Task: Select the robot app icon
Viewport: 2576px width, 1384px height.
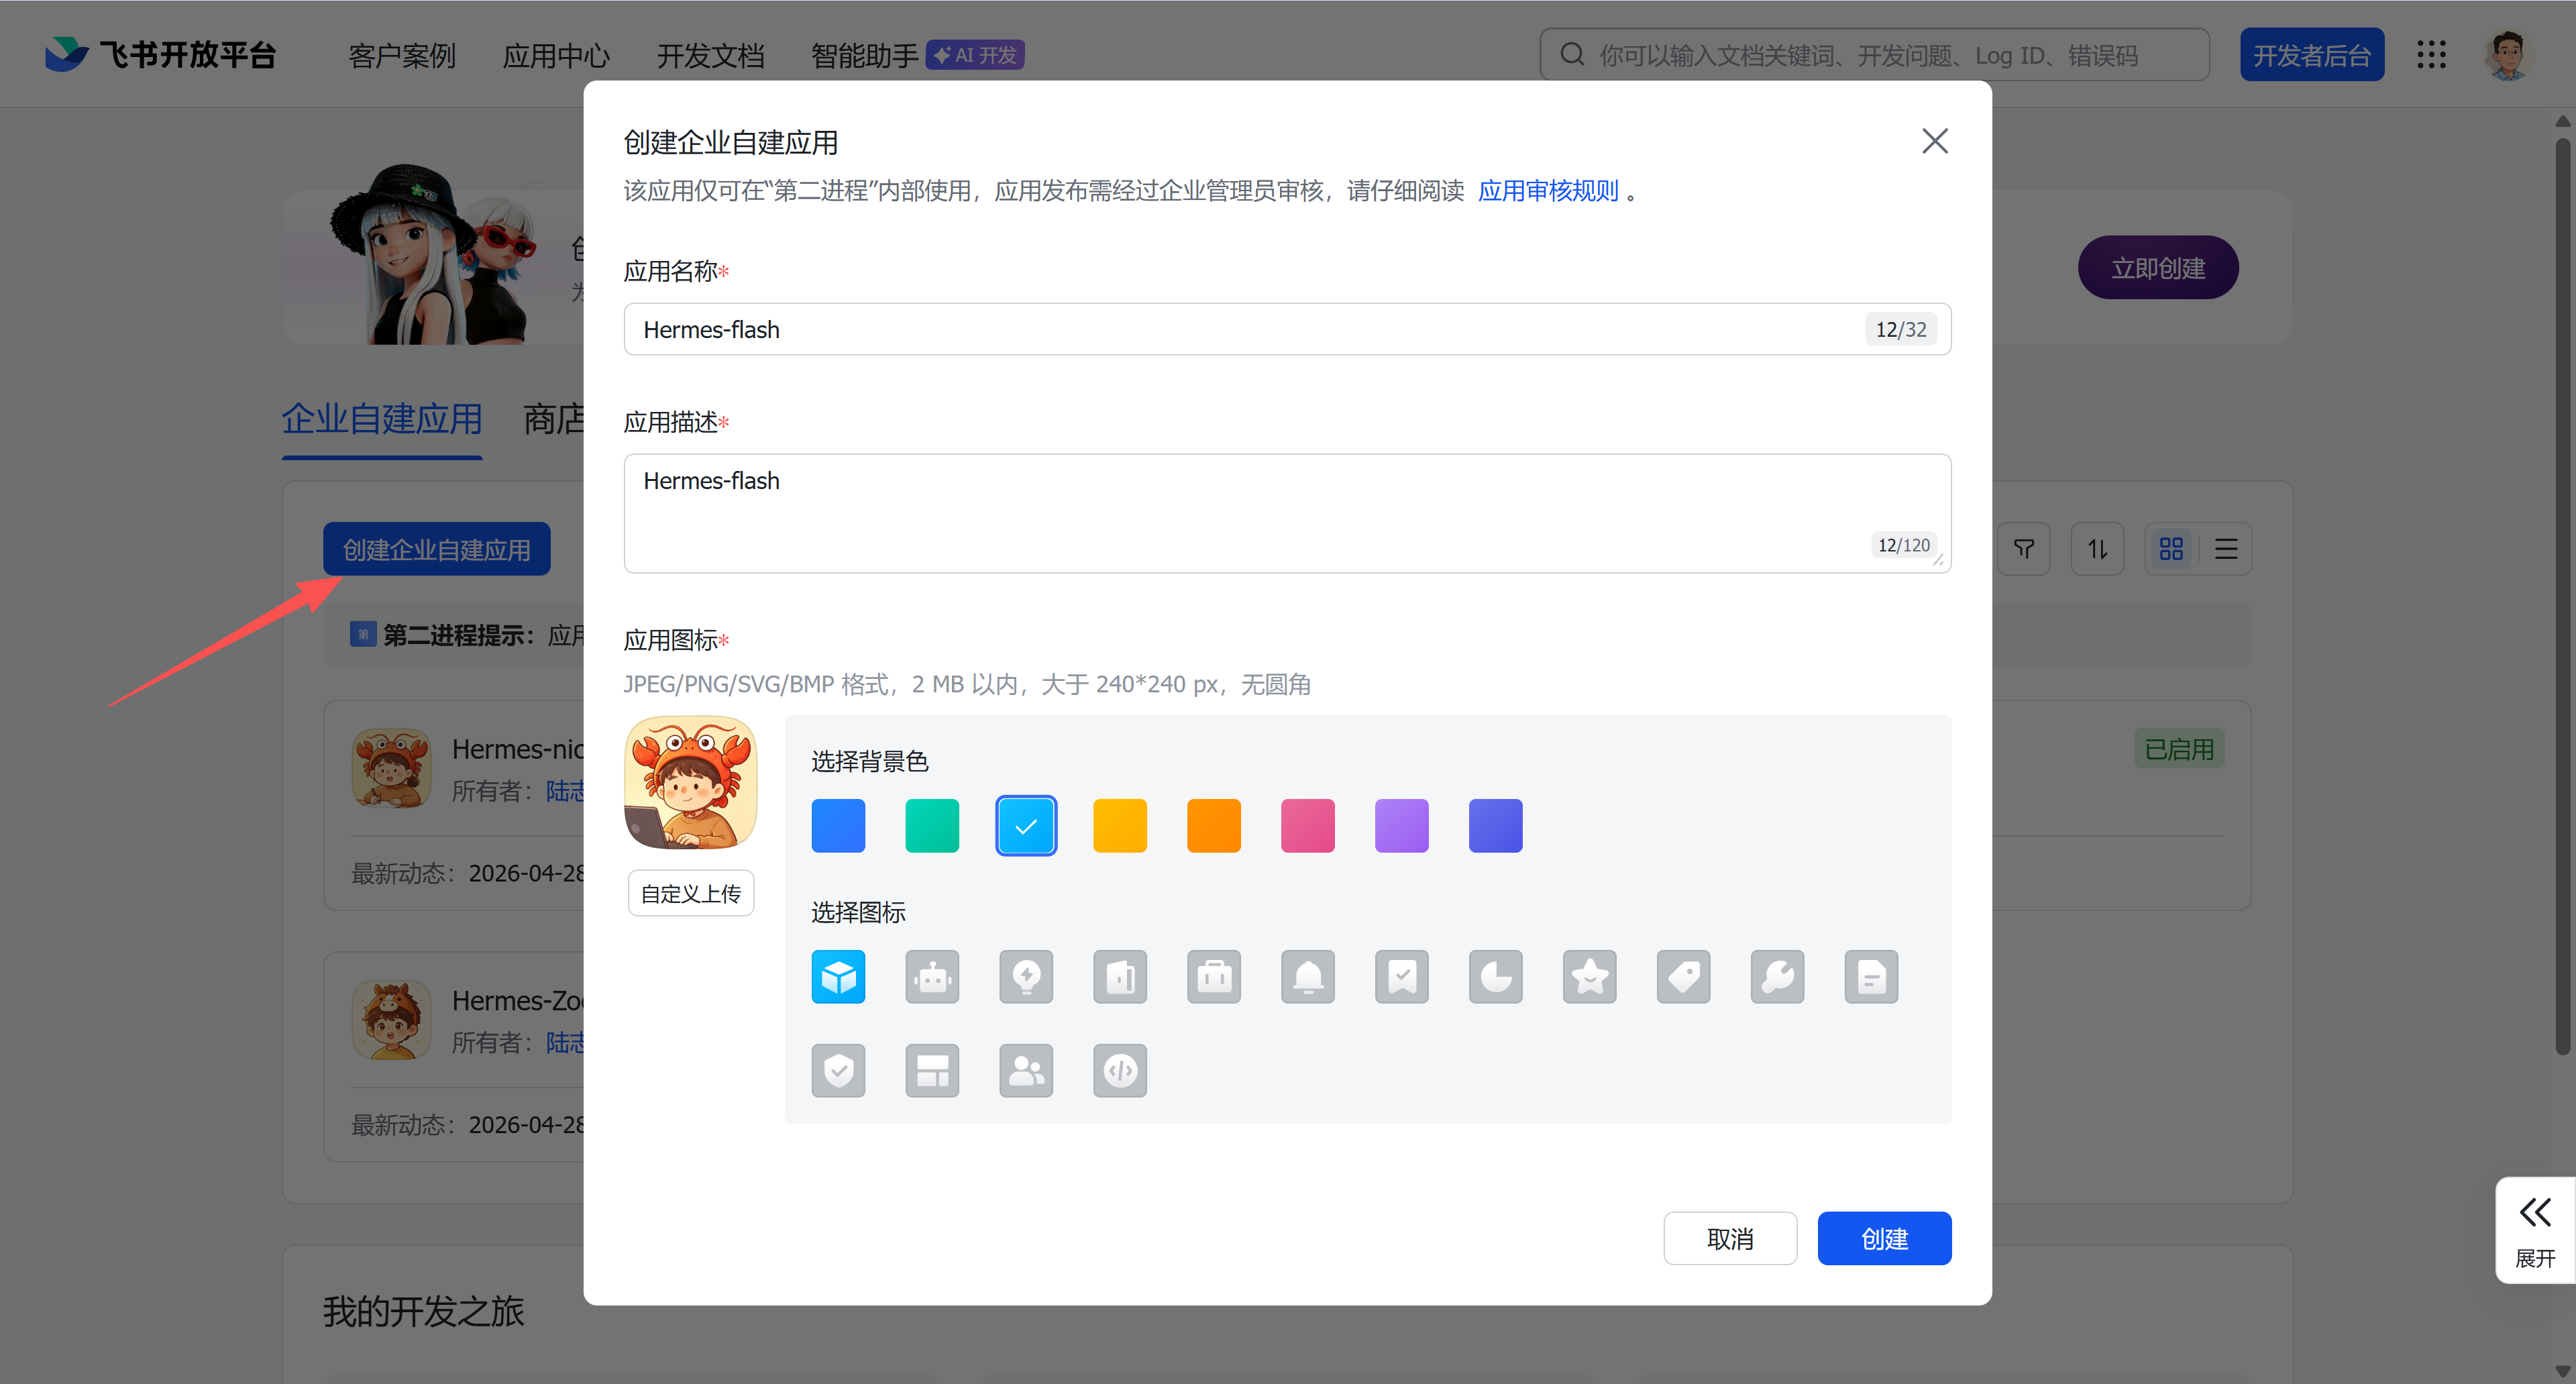Action: tap(932, 977)
